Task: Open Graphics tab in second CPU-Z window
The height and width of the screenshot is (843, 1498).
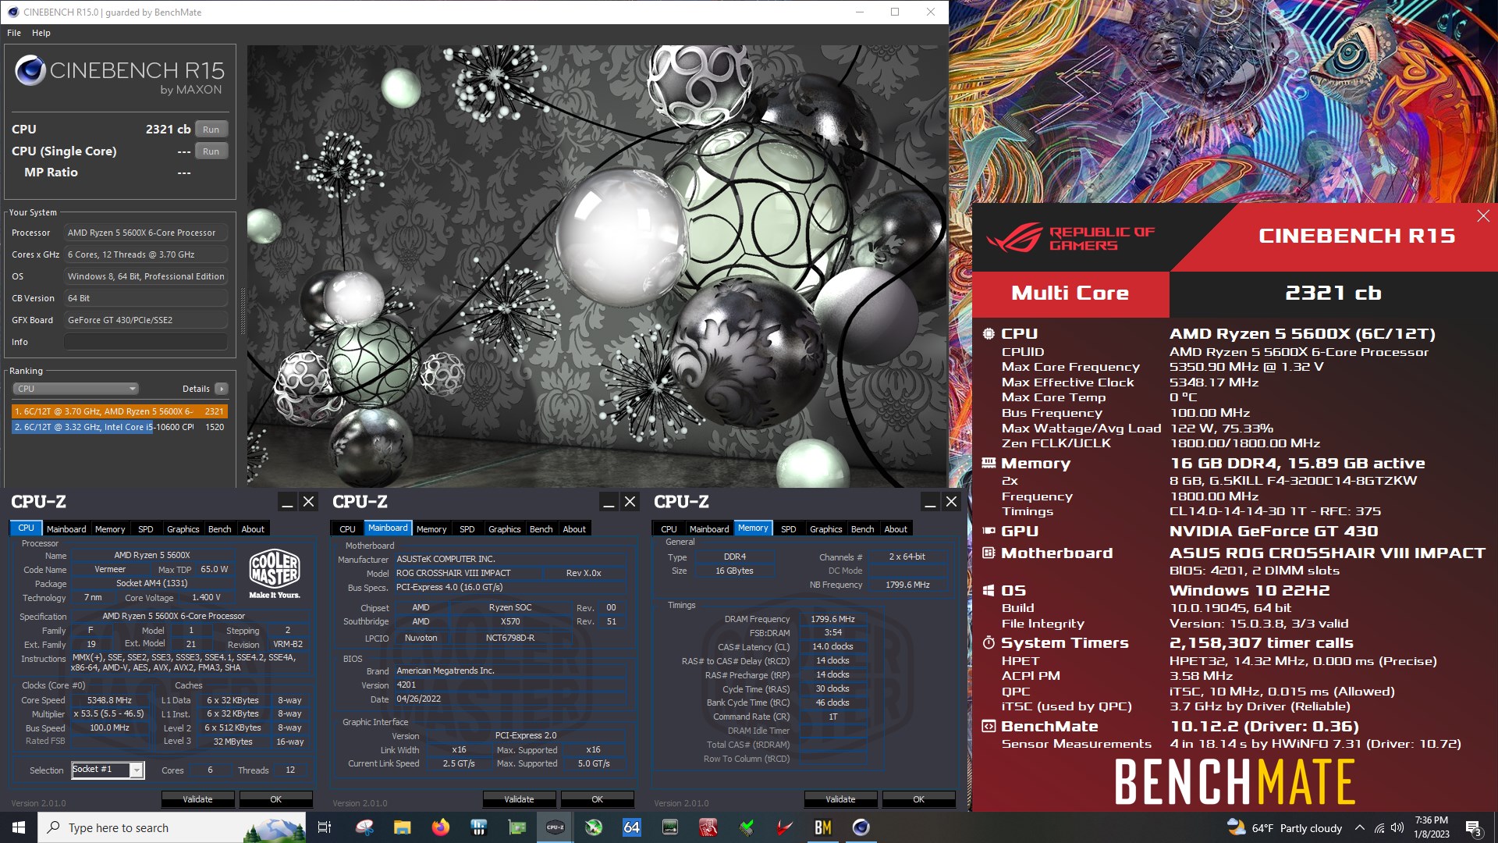Action: point(505,529)
